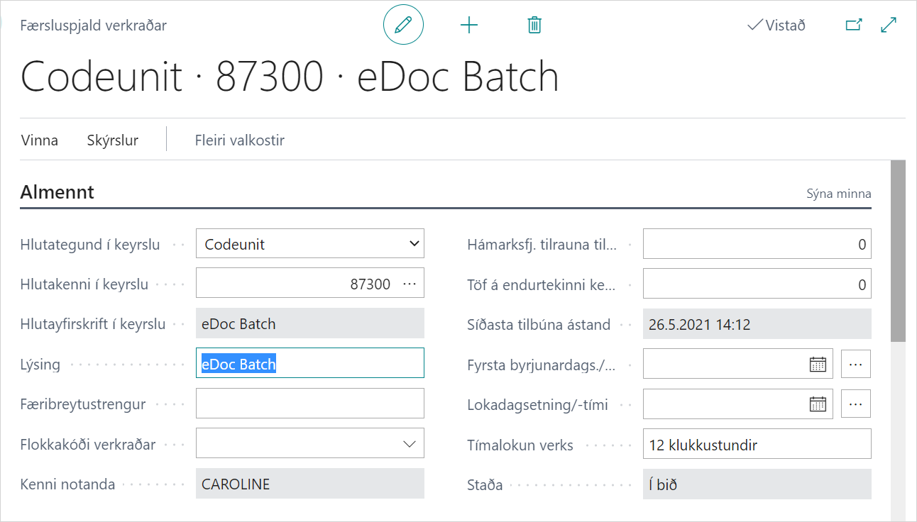Screen dimensions: 917x522
Task: Click the Flokkakóði verkraðar field label
Action: (87, 445)
